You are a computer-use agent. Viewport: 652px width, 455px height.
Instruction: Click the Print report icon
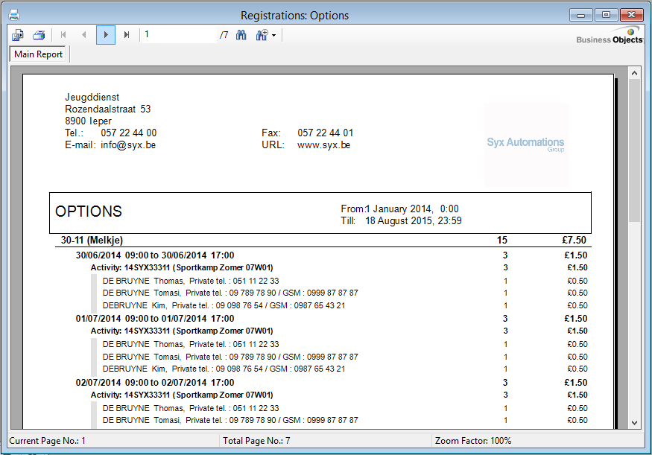click(39, 35)
